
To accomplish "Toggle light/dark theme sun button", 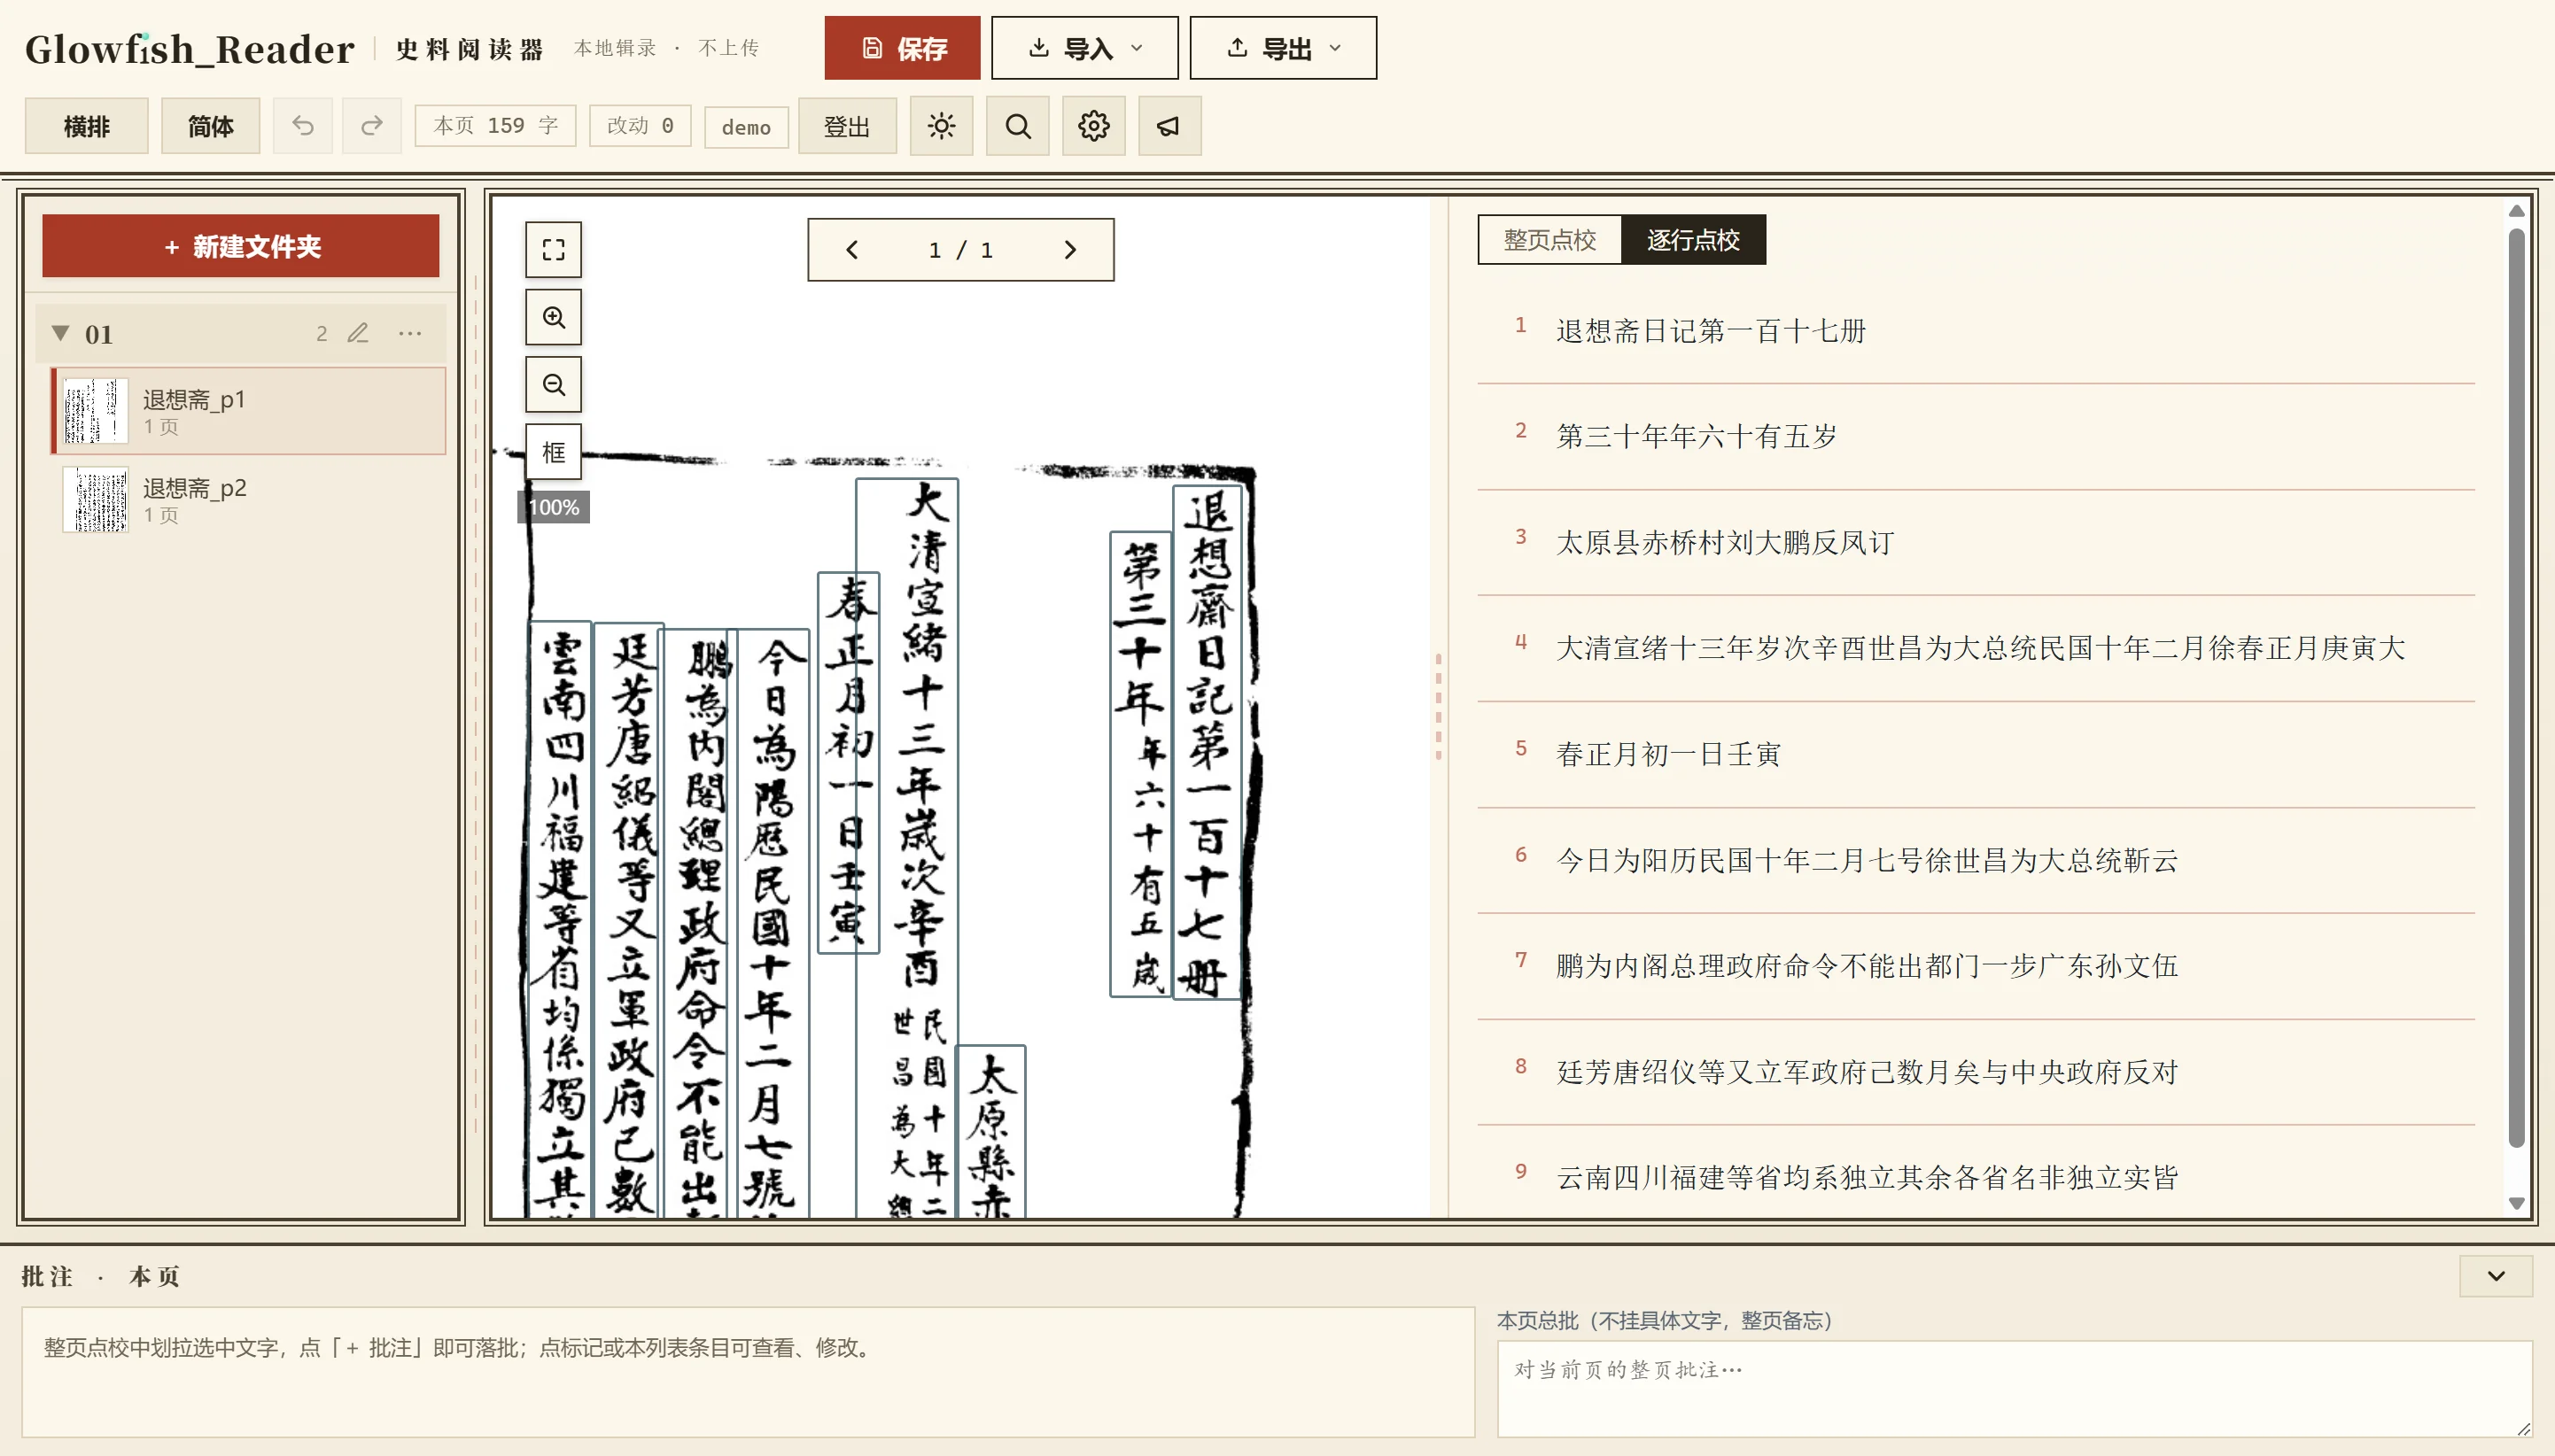I will 941,126.
